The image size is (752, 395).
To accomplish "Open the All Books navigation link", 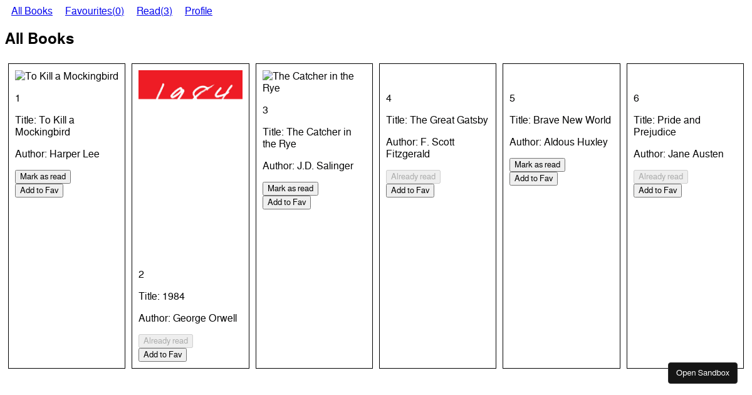I will tap(32, 11).
